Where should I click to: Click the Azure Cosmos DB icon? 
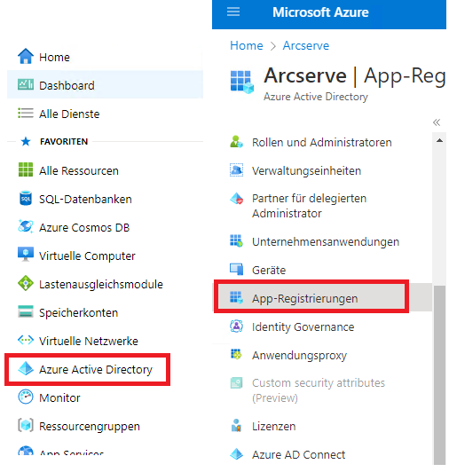click(26, 226)
